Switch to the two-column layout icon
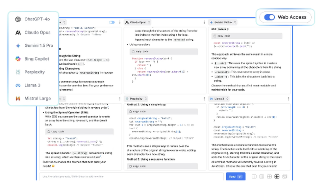Screen dimensions: 329x195 254,177
